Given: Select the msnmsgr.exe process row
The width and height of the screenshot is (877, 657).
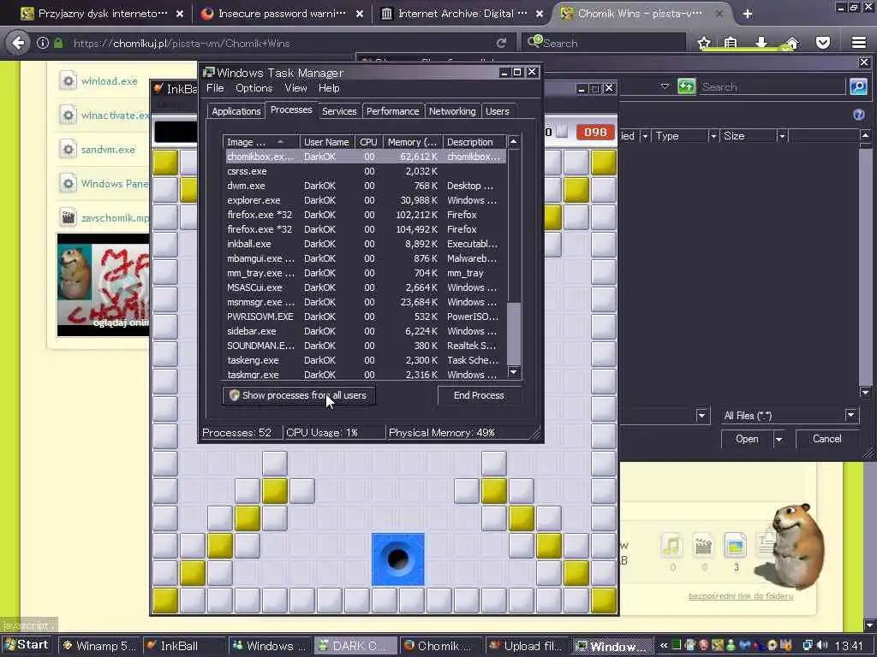Looking at the screenshot, I should point(366,302).
